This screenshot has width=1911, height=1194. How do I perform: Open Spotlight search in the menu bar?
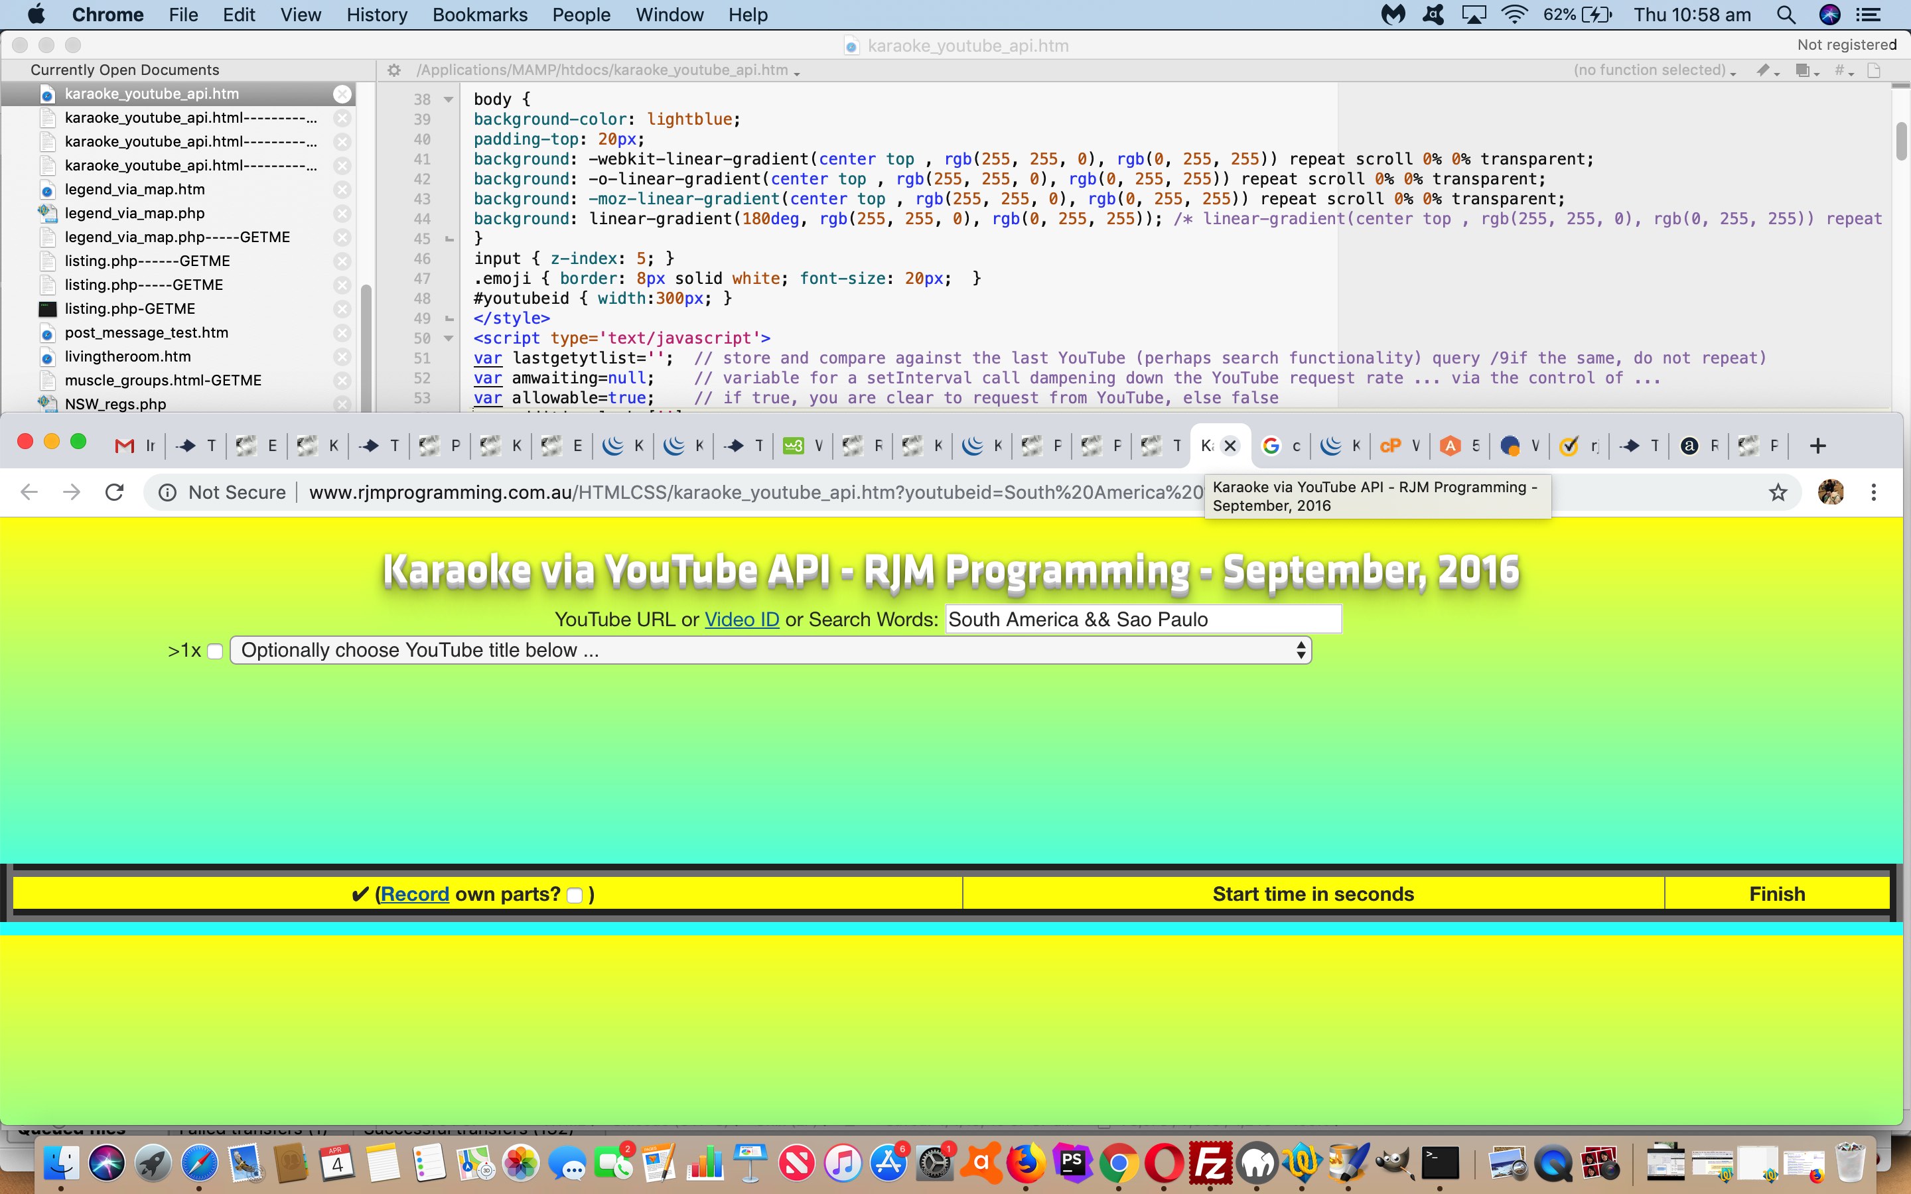[1786, 15]
